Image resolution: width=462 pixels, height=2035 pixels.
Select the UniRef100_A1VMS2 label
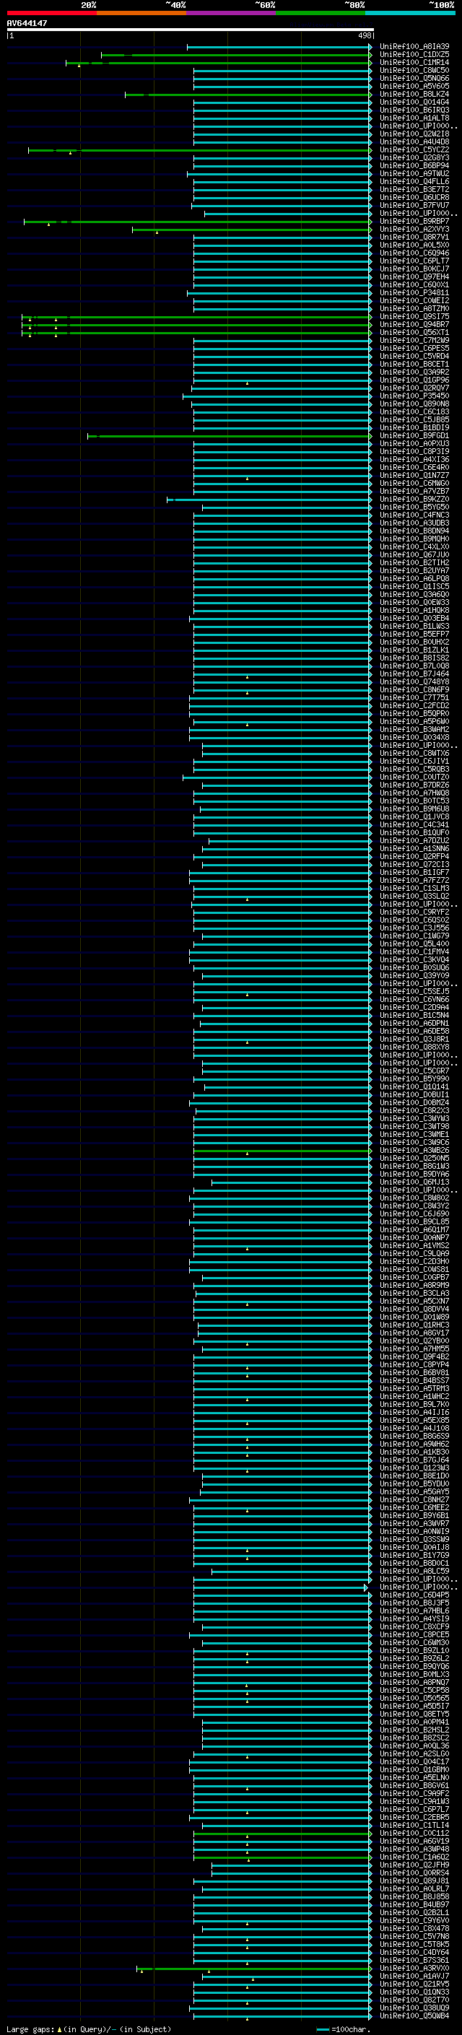click(x=414, y=1246)
